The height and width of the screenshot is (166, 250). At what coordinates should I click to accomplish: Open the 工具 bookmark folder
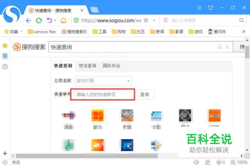coord(99,31)
